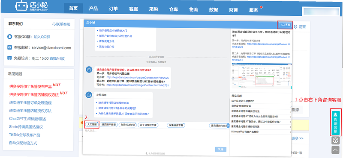Click 人工客服 button in chat header
Viewport: 343px width, 158px height.
tap(285, 25)
